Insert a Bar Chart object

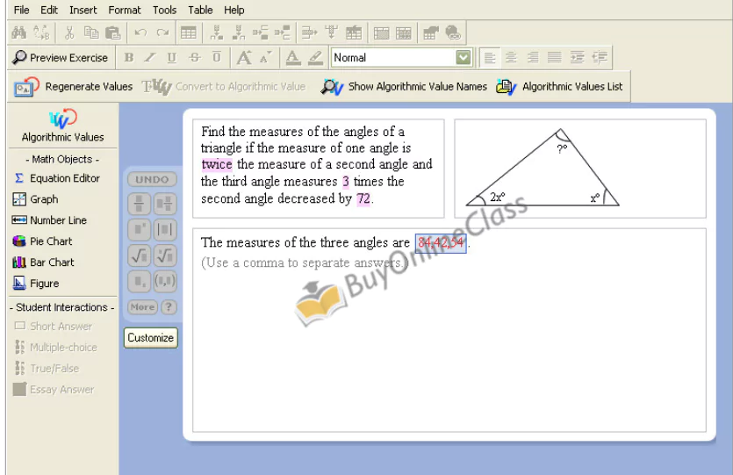coord(43,263)
